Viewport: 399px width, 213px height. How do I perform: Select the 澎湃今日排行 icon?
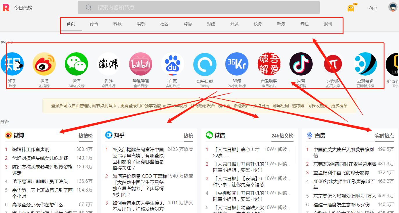click(108, 64)
